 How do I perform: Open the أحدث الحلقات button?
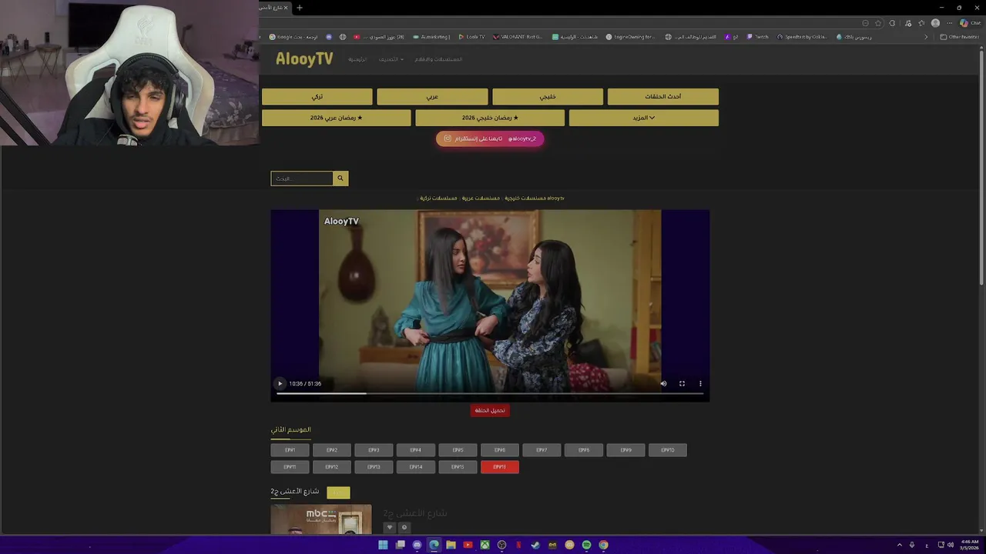tap(663, 96)
